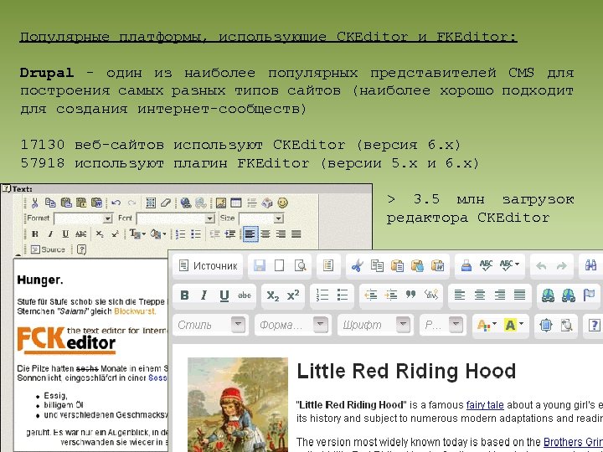Toggle Bold in CKEditor toolbar
The height and width of the screenshot is (452, 603).
pos(184,295)
